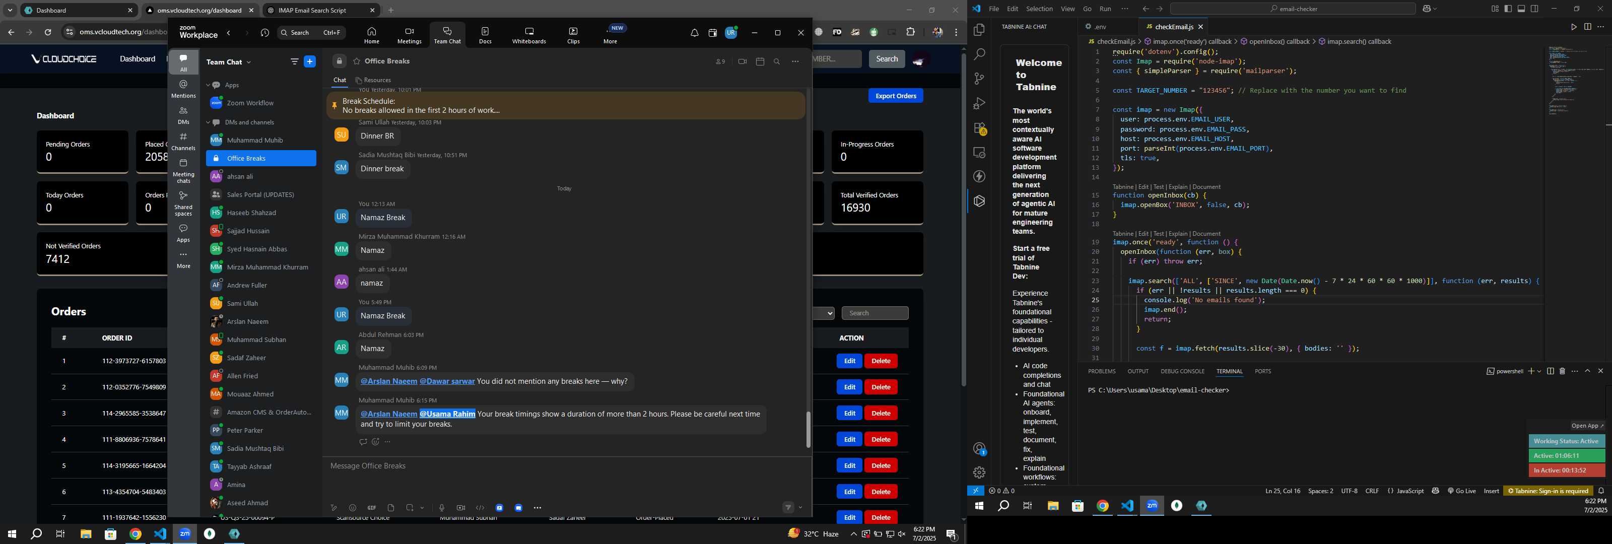Open DEBUG CONSOLE panel tab

coord(1182,371)
